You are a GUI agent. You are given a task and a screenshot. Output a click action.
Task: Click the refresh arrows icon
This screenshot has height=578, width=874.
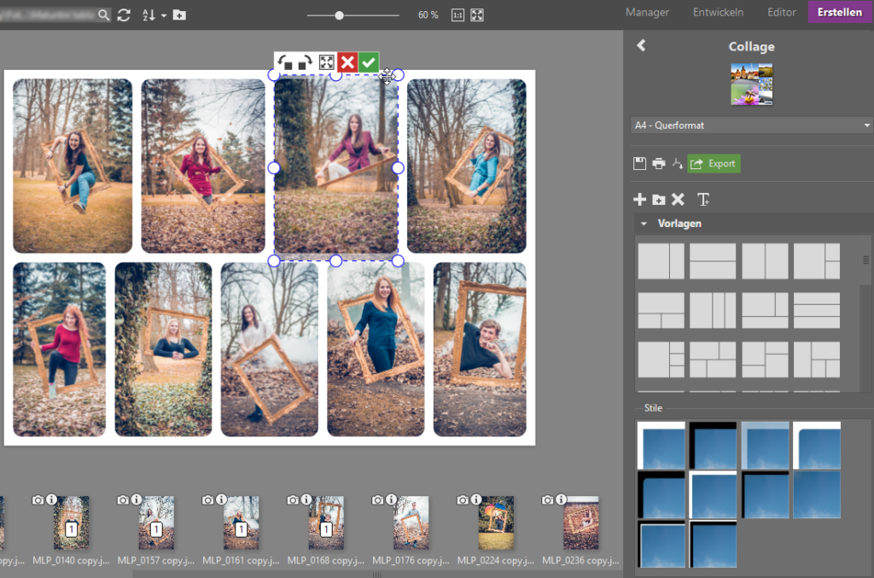[124, 15]
